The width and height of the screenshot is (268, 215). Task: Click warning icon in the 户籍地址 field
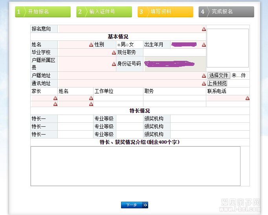coord(204,76)
